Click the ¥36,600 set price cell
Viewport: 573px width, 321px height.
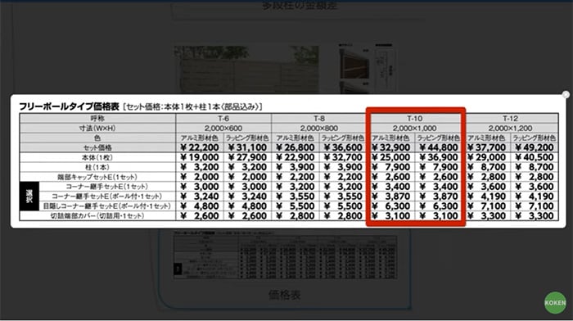click(x=343, y=147)
